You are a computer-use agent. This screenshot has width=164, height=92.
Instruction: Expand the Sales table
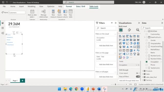pyautogui.click(x=142, y=74)
